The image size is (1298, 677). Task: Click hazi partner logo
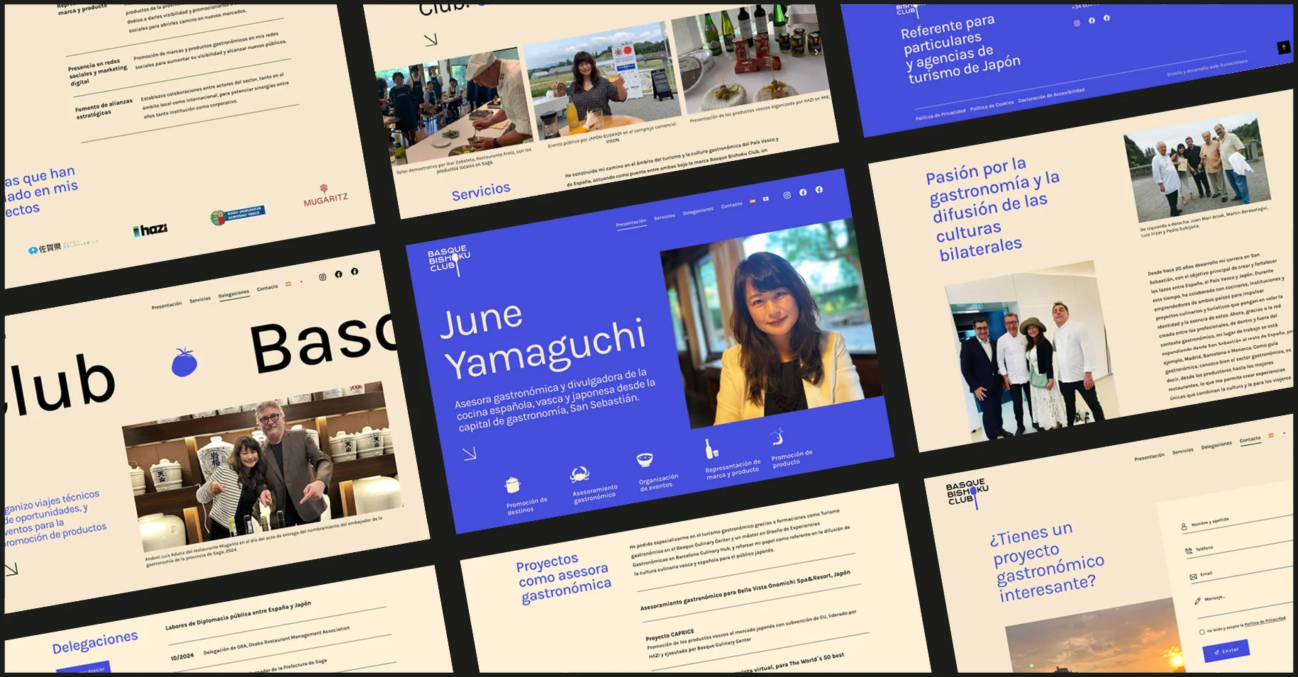pyautogui.click(x=150, y=230)
